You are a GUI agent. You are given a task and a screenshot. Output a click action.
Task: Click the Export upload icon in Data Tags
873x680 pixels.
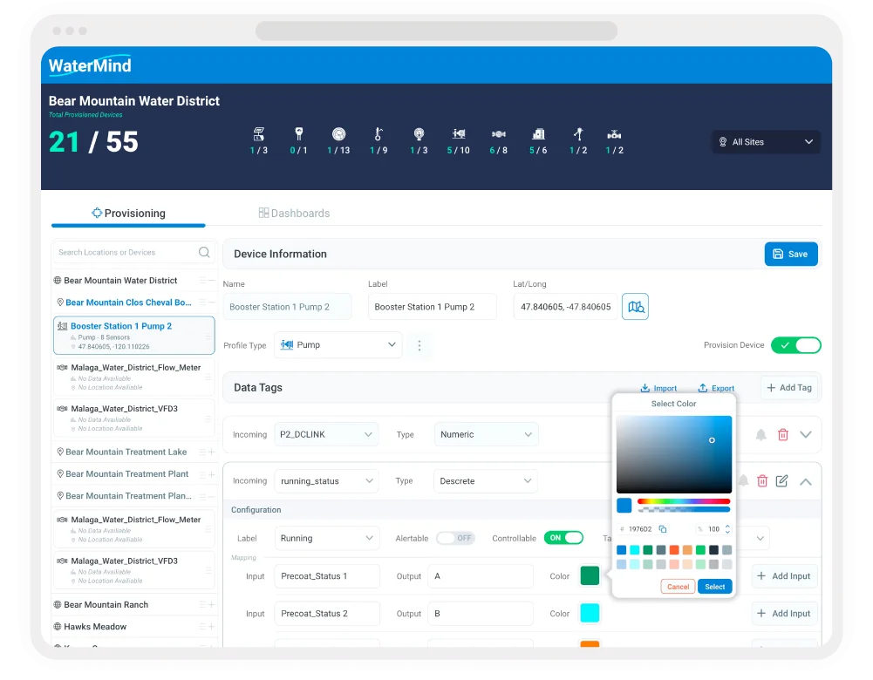[x=703, y=388]
